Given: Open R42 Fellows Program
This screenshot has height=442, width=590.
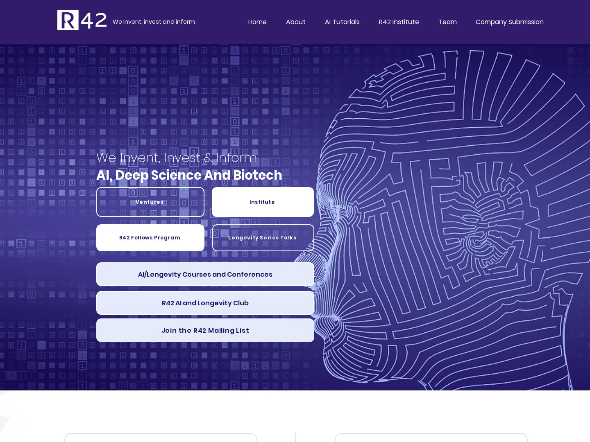Looking at the screenshot, I should (150, 238).
